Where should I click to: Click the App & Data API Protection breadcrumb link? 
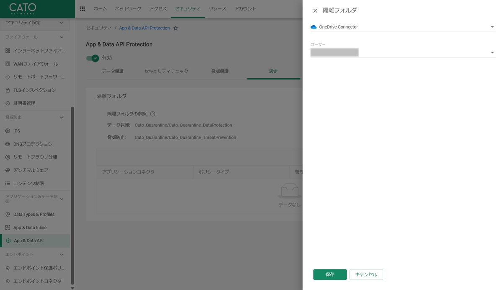[x=144, y=28]
